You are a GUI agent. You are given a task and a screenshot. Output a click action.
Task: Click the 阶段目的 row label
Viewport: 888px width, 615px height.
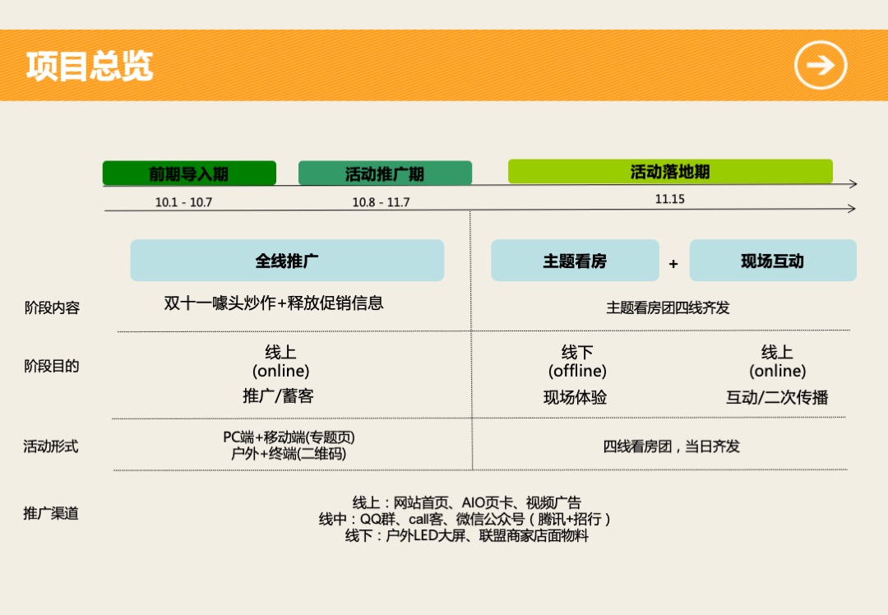coord(50,366)
